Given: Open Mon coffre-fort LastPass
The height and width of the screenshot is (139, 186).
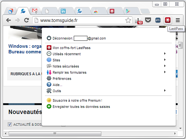Looking at the screenshot, I should point(72,48).
